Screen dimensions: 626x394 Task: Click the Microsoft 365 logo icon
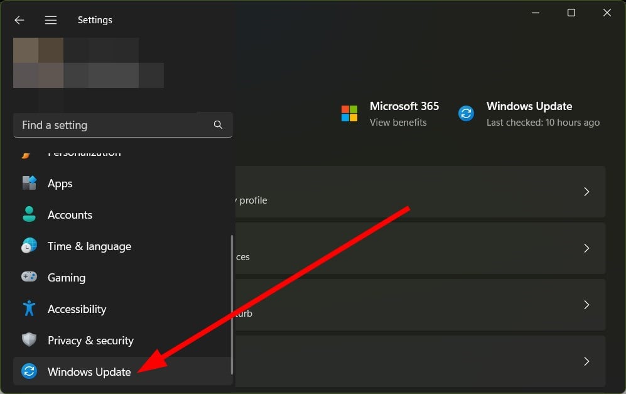(x=349, y=114)
